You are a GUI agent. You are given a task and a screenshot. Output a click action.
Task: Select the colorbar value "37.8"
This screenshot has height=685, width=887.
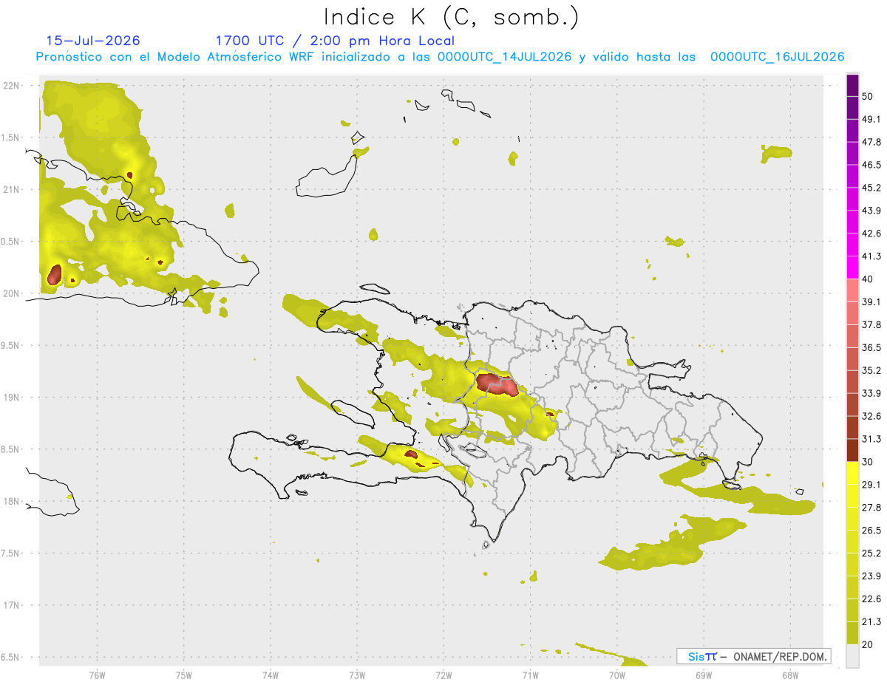tap(871, 324)
